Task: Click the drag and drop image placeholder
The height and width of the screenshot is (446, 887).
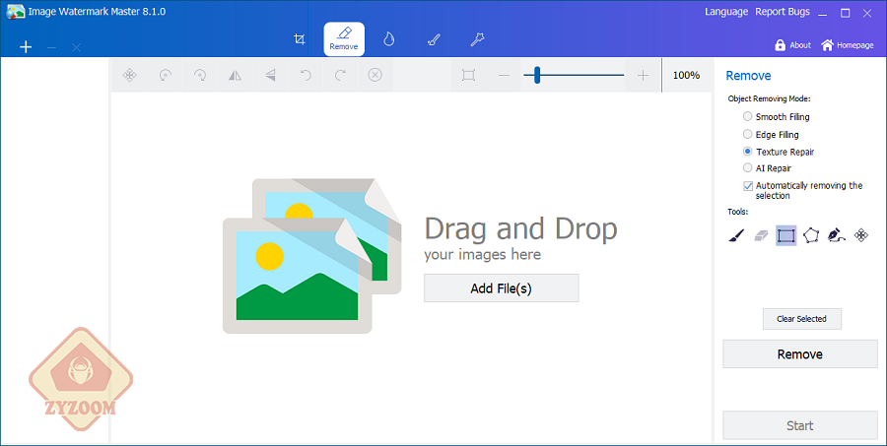Action: 311,256
